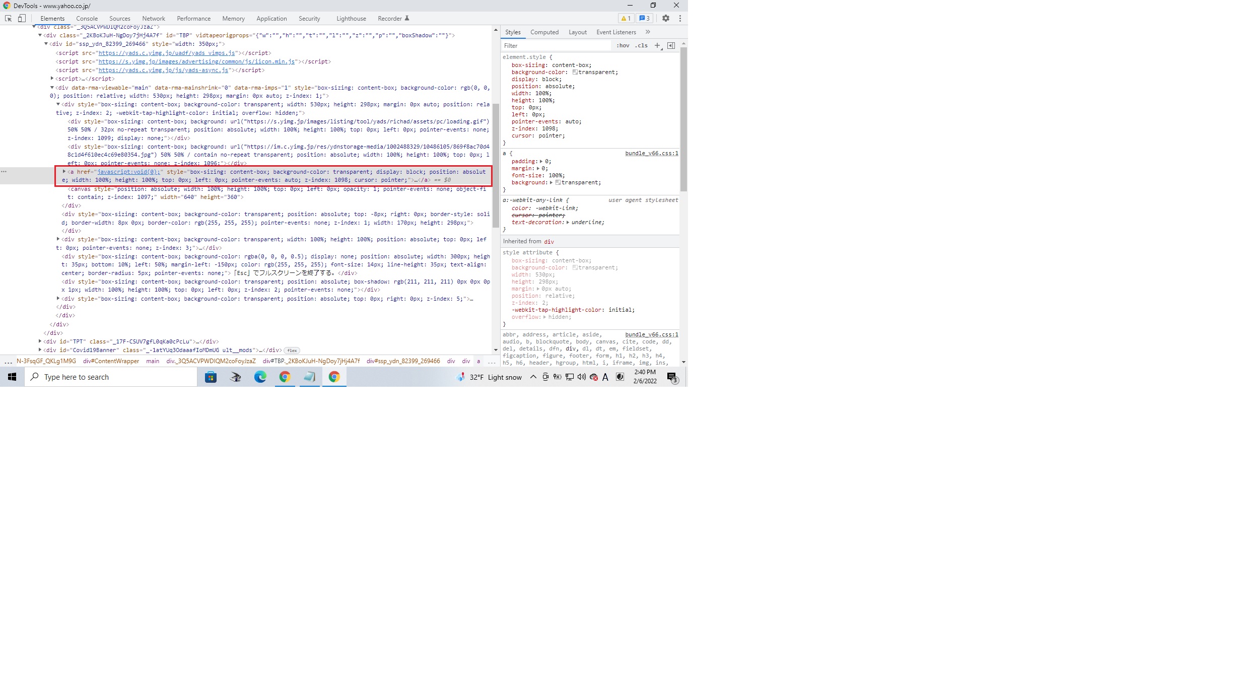Toggle computed styles sidebar icon

coord(671,45)
